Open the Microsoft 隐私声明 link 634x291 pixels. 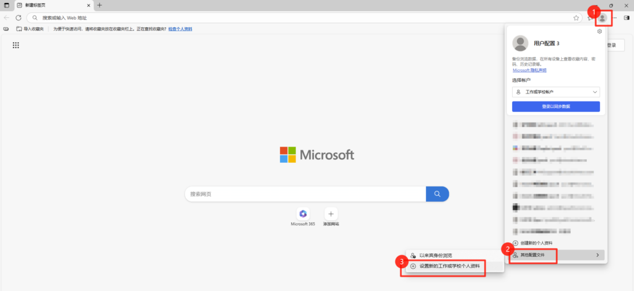click(529, 70)
